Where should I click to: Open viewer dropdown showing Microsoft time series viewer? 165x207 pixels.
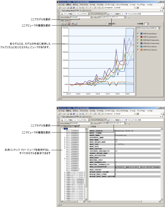[x=125, y=17]
